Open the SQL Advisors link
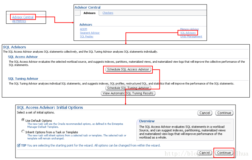Screen dimensions: 252x160 (188, 33)
